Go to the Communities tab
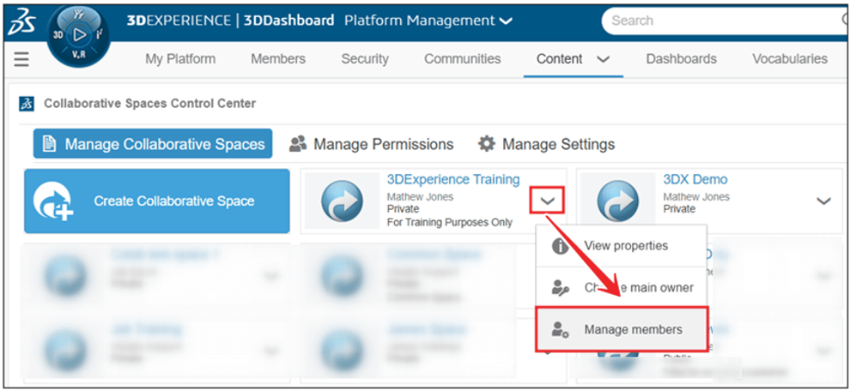Image resolution: width=850 pixels, height=390 pixels. tap(462, 59)
